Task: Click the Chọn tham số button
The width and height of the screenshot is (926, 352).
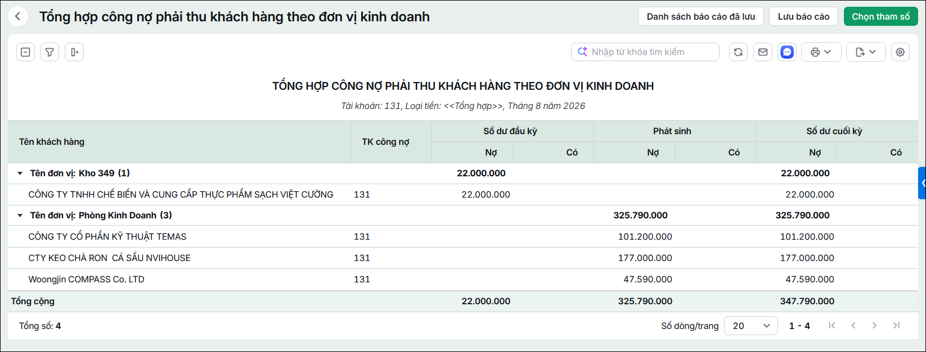Action: coord(880,16)
